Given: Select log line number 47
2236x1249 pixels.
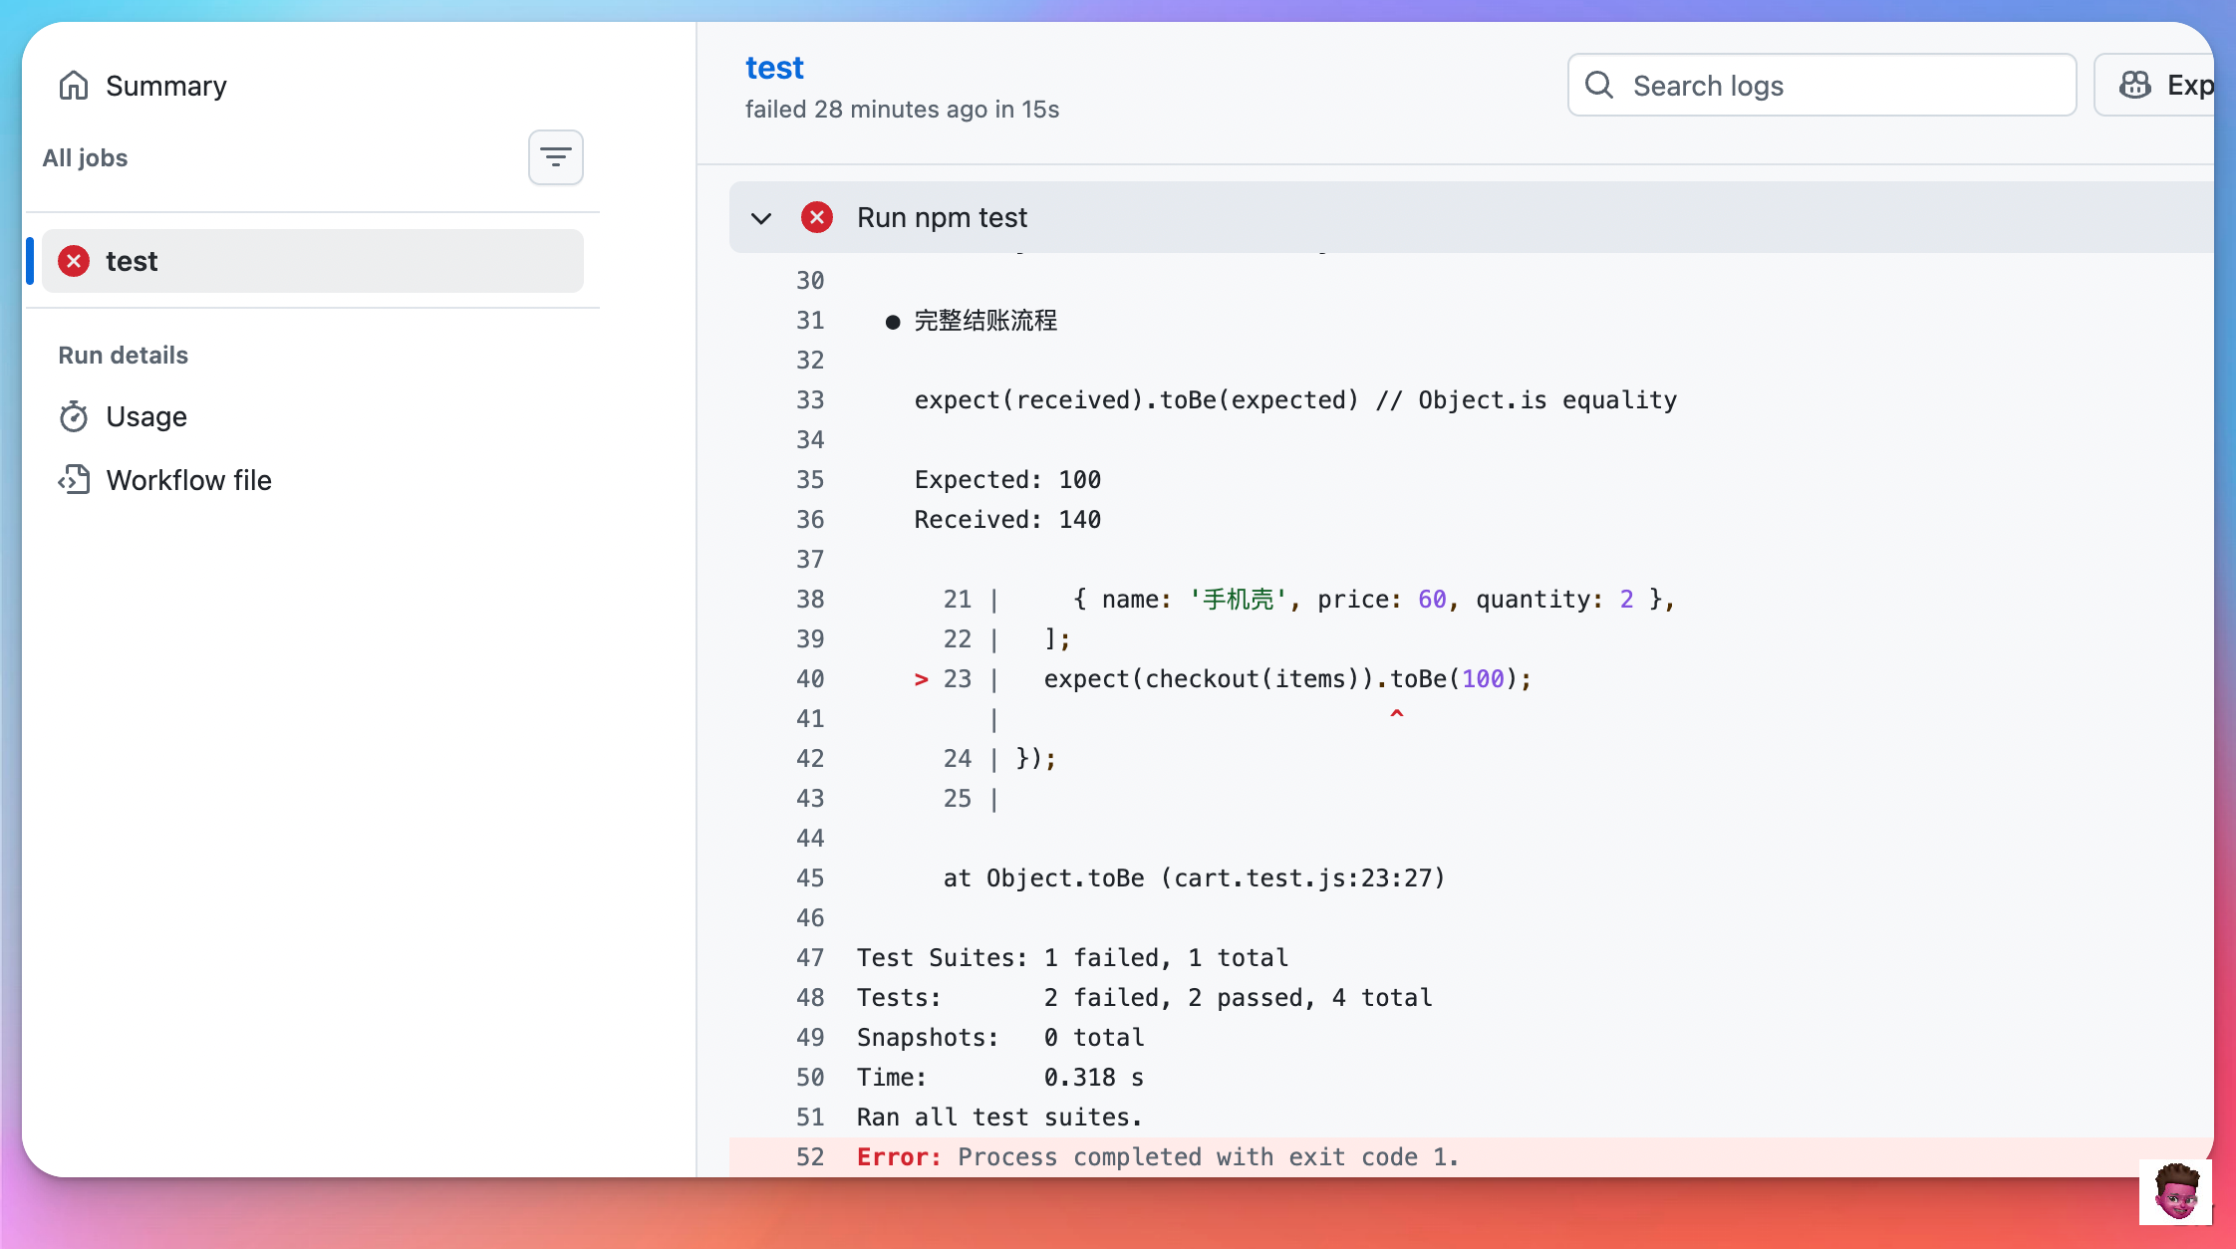Looking at the screenshot, I should point(810,958).
